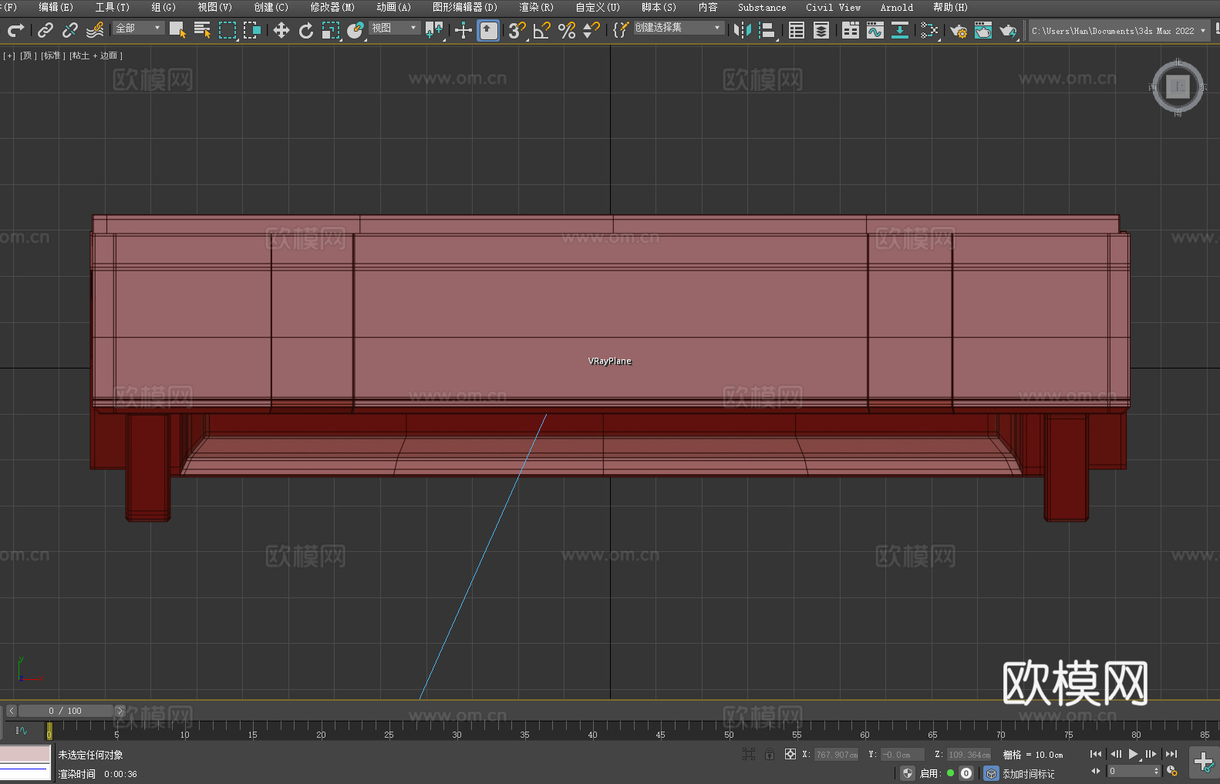Screen dimensions: 1220x784
Task: Open 工具(T) menu
Action: point(112,7)
